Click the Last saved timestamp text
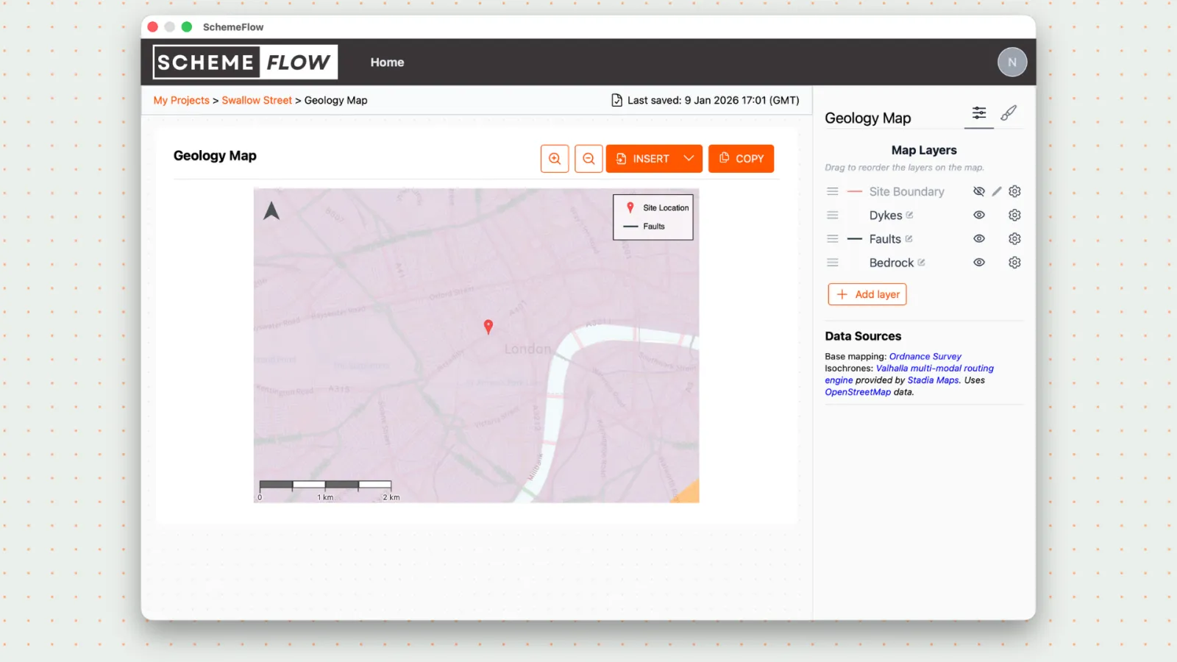 (x=713, y=100)
